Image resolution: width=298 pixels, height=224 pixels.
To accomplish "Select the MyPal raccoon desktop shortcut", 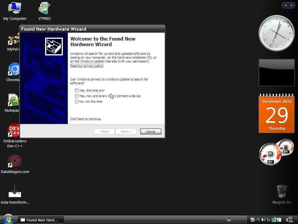I will point(14,41).
